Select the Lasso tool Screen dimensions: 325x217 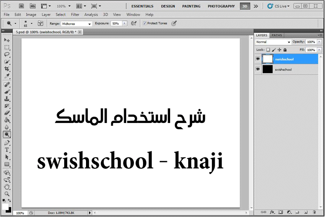tap(7, 55)
